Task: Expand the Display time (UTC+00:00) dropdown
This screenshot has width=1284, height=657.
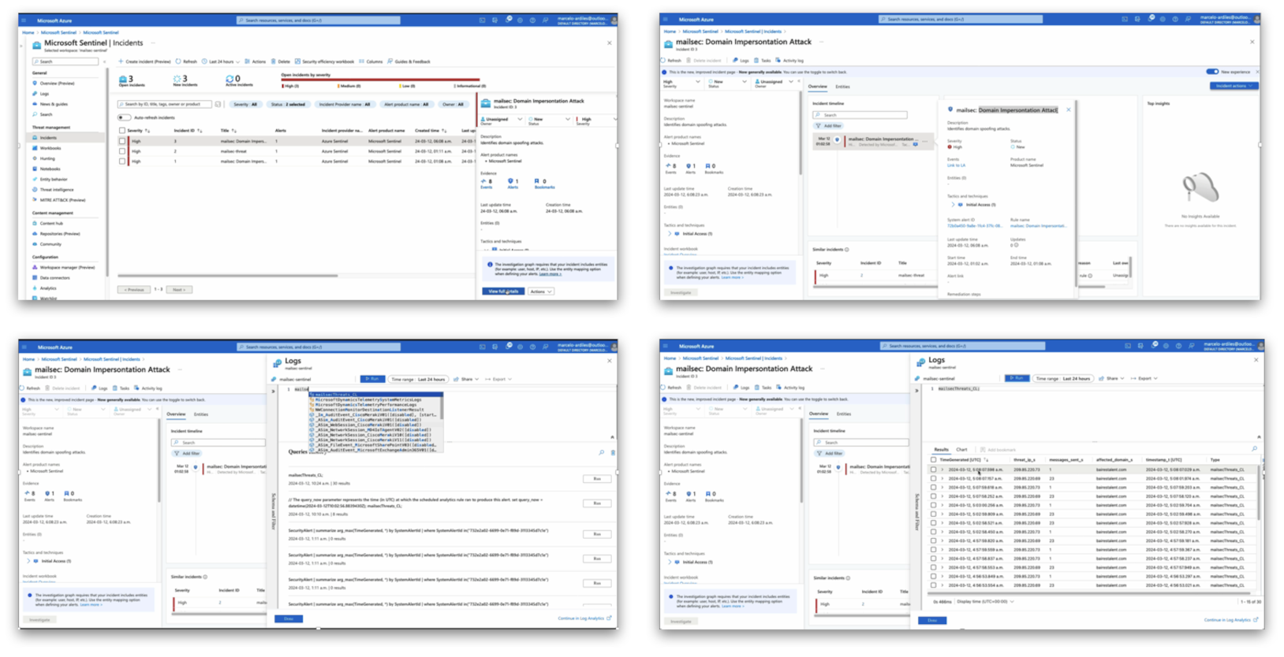Action: (x=984, y=602)
